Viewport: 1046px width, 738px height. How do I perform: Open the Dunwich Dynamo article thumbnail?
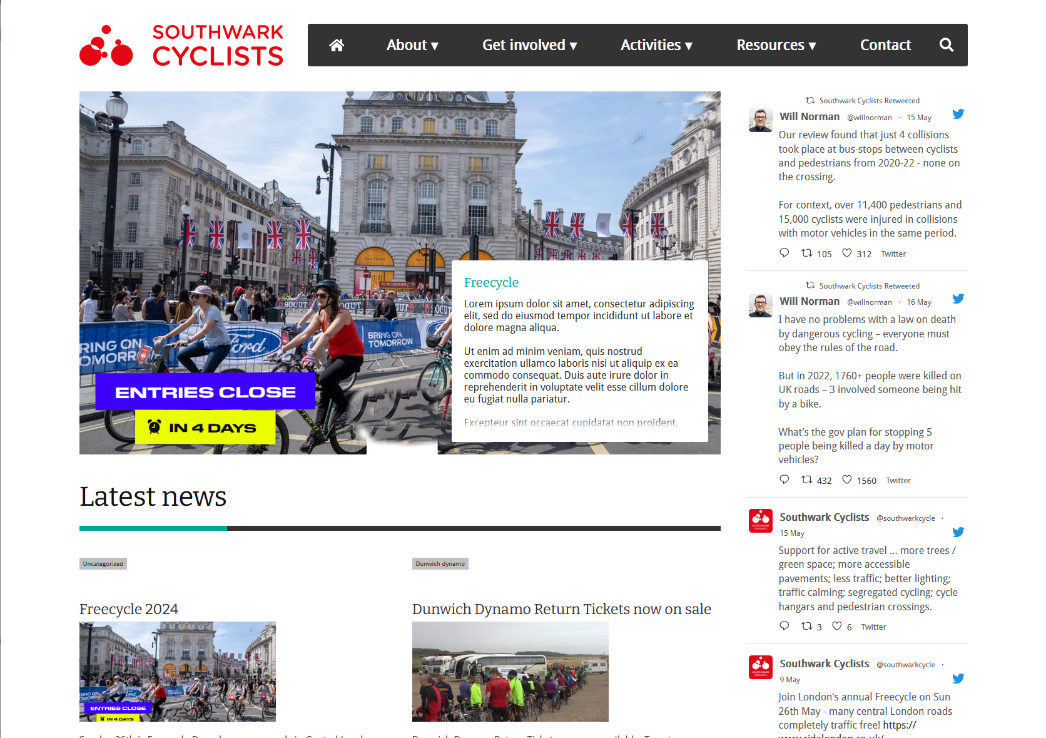coord(510,672)
